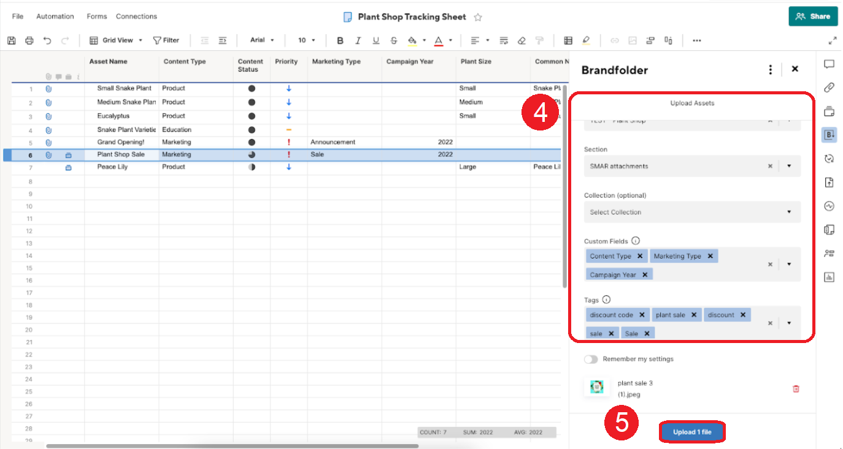843x449 pixels.
Task: Click the Upload 1 file button
Action: pos(692,432)
